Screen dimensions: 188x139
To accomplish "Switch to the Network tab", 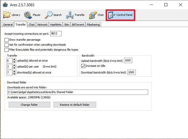I will (42, 25).
